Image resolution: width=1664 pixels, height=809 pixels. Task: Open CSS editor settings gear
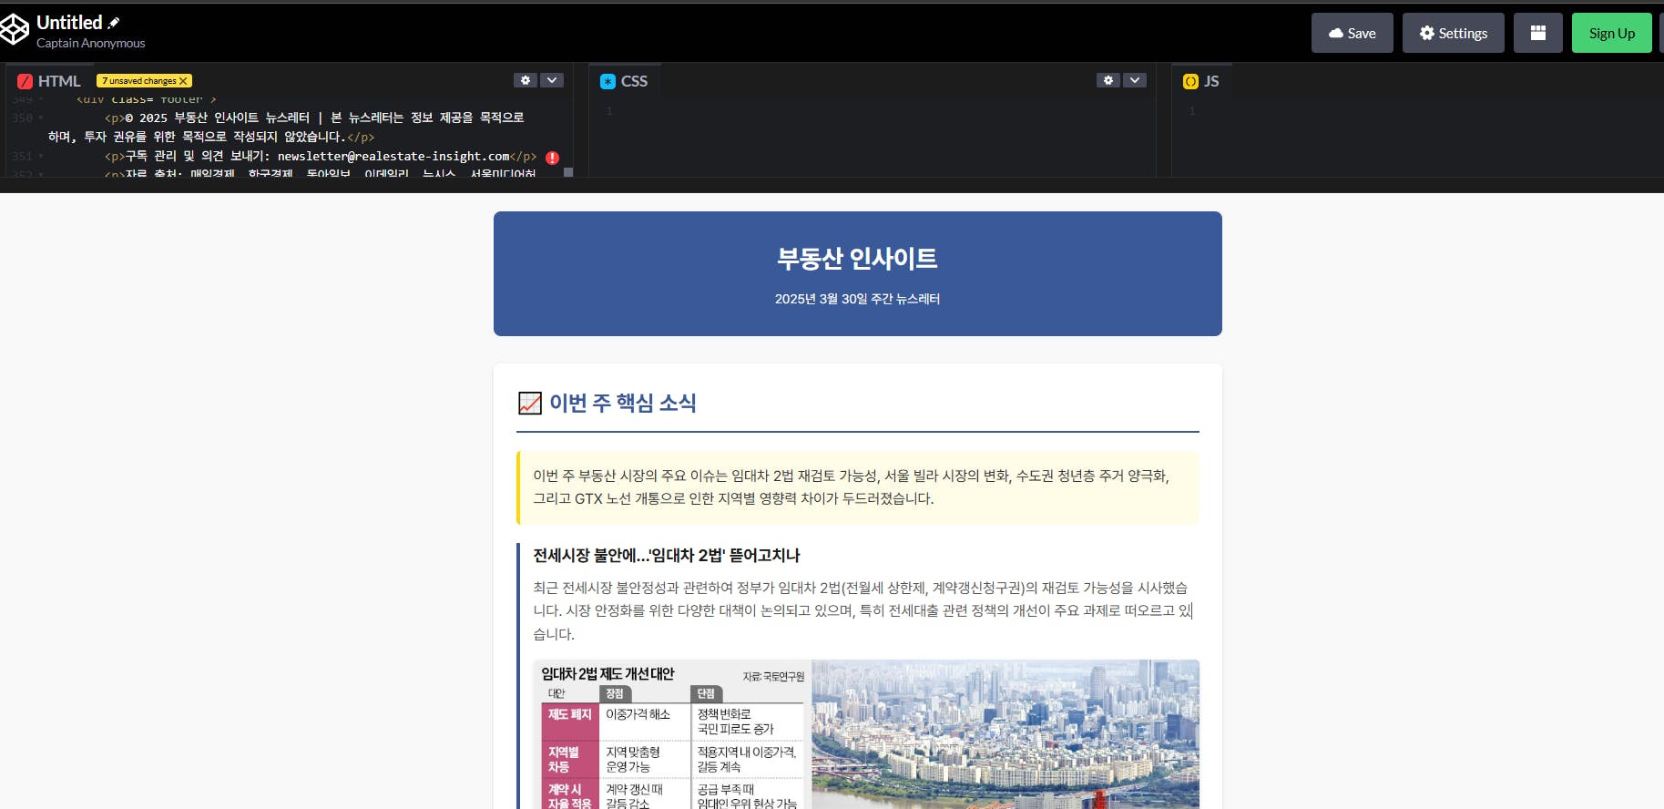pyautogui.click(x=1108, y=80)
